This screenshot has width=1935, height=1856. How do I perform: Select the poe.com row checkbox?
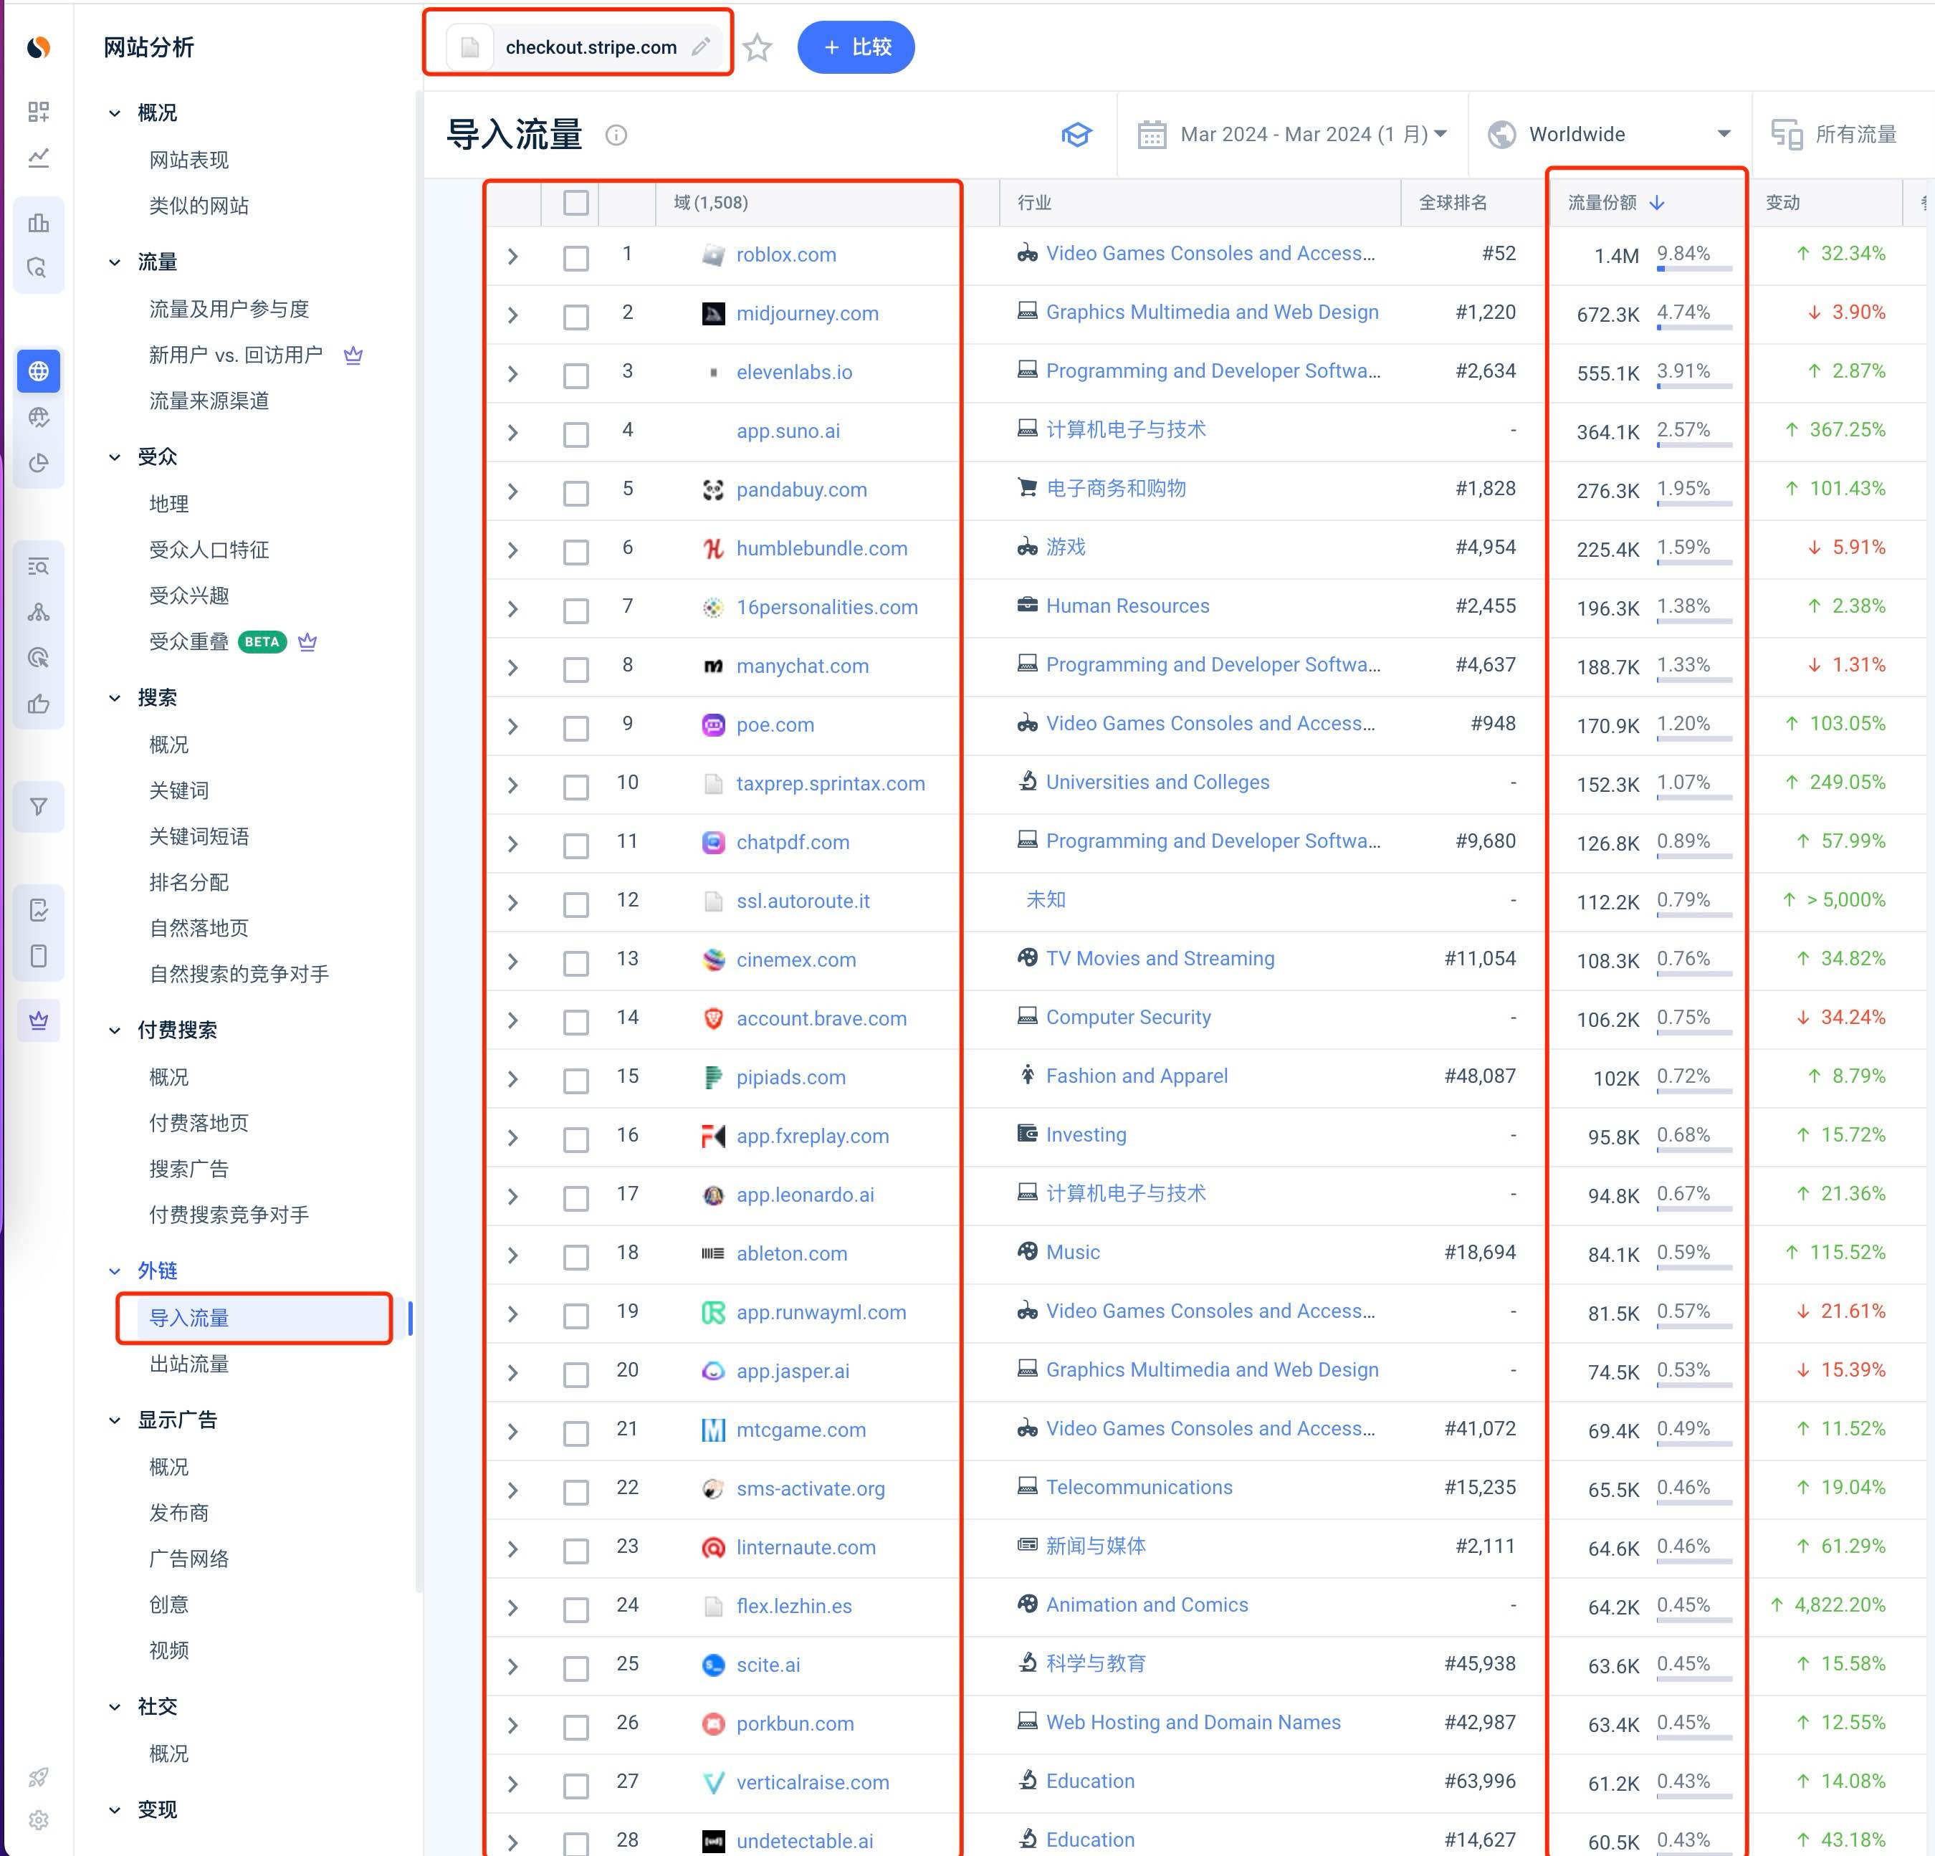(x=575, y=727)
